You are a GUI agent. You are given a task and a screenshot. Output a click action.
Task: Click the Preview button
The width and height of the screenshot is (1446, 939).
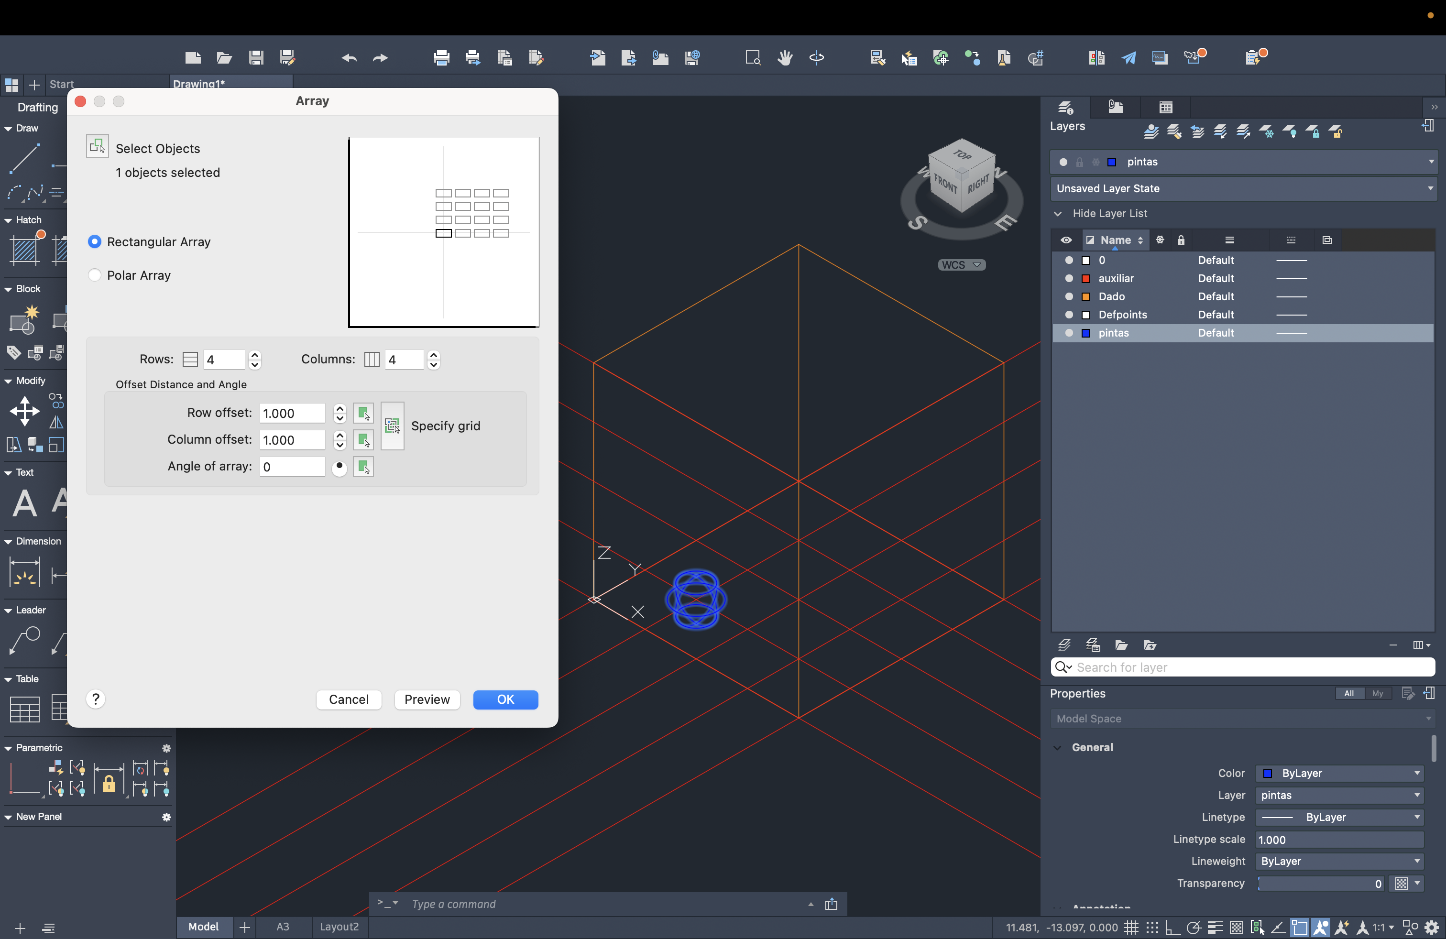(x=427, y=699)
